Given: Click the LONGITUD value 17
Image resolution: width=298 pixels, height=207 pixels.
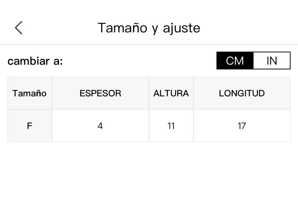Looking at the screenshot, I should pos(242,126).
